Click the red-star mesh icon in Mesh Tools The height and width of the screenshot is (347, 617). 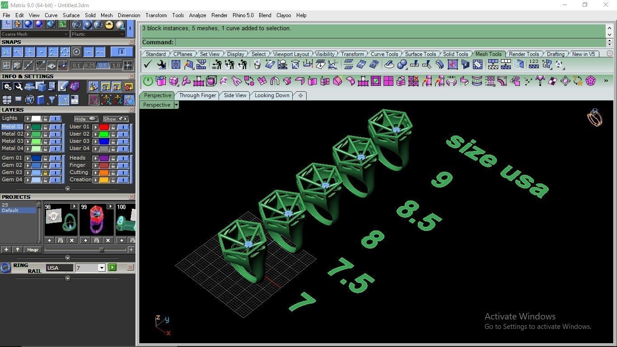point(453,65)
